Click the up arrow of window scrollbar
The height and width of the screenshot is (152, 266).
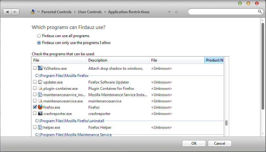tap(263, 20)
